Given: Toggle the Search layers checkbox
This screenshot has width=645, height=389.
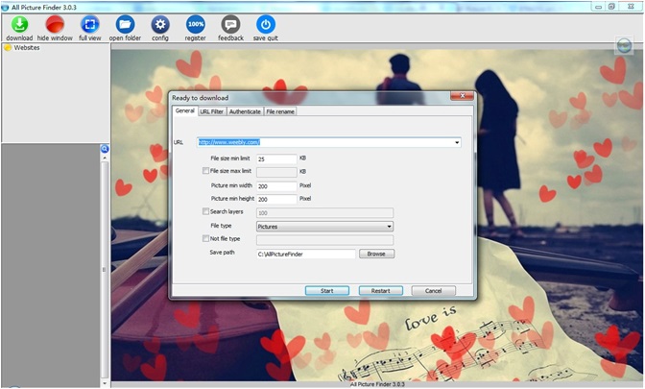Looking at the screenshot, I should (205, 211).
